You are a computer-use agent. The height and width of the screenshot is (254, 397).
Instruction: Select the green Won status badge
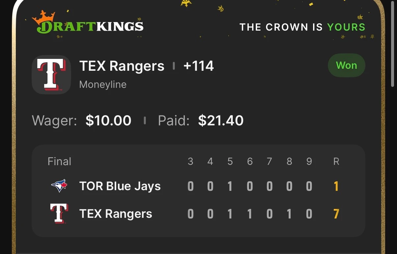346,65
